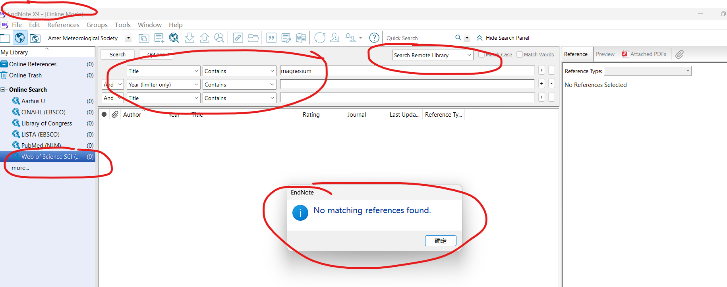Open the Search Remote Library dropdown
This screenshot has width=727, height=287.
433,55
